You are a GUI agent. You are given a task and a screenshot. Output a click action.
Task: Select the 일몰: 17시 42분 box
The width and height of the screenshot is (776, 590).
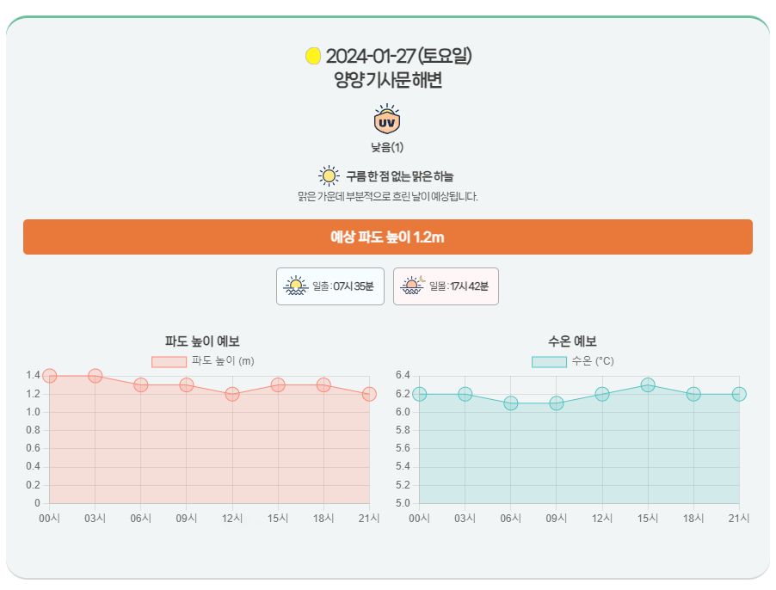pos(446,286)
